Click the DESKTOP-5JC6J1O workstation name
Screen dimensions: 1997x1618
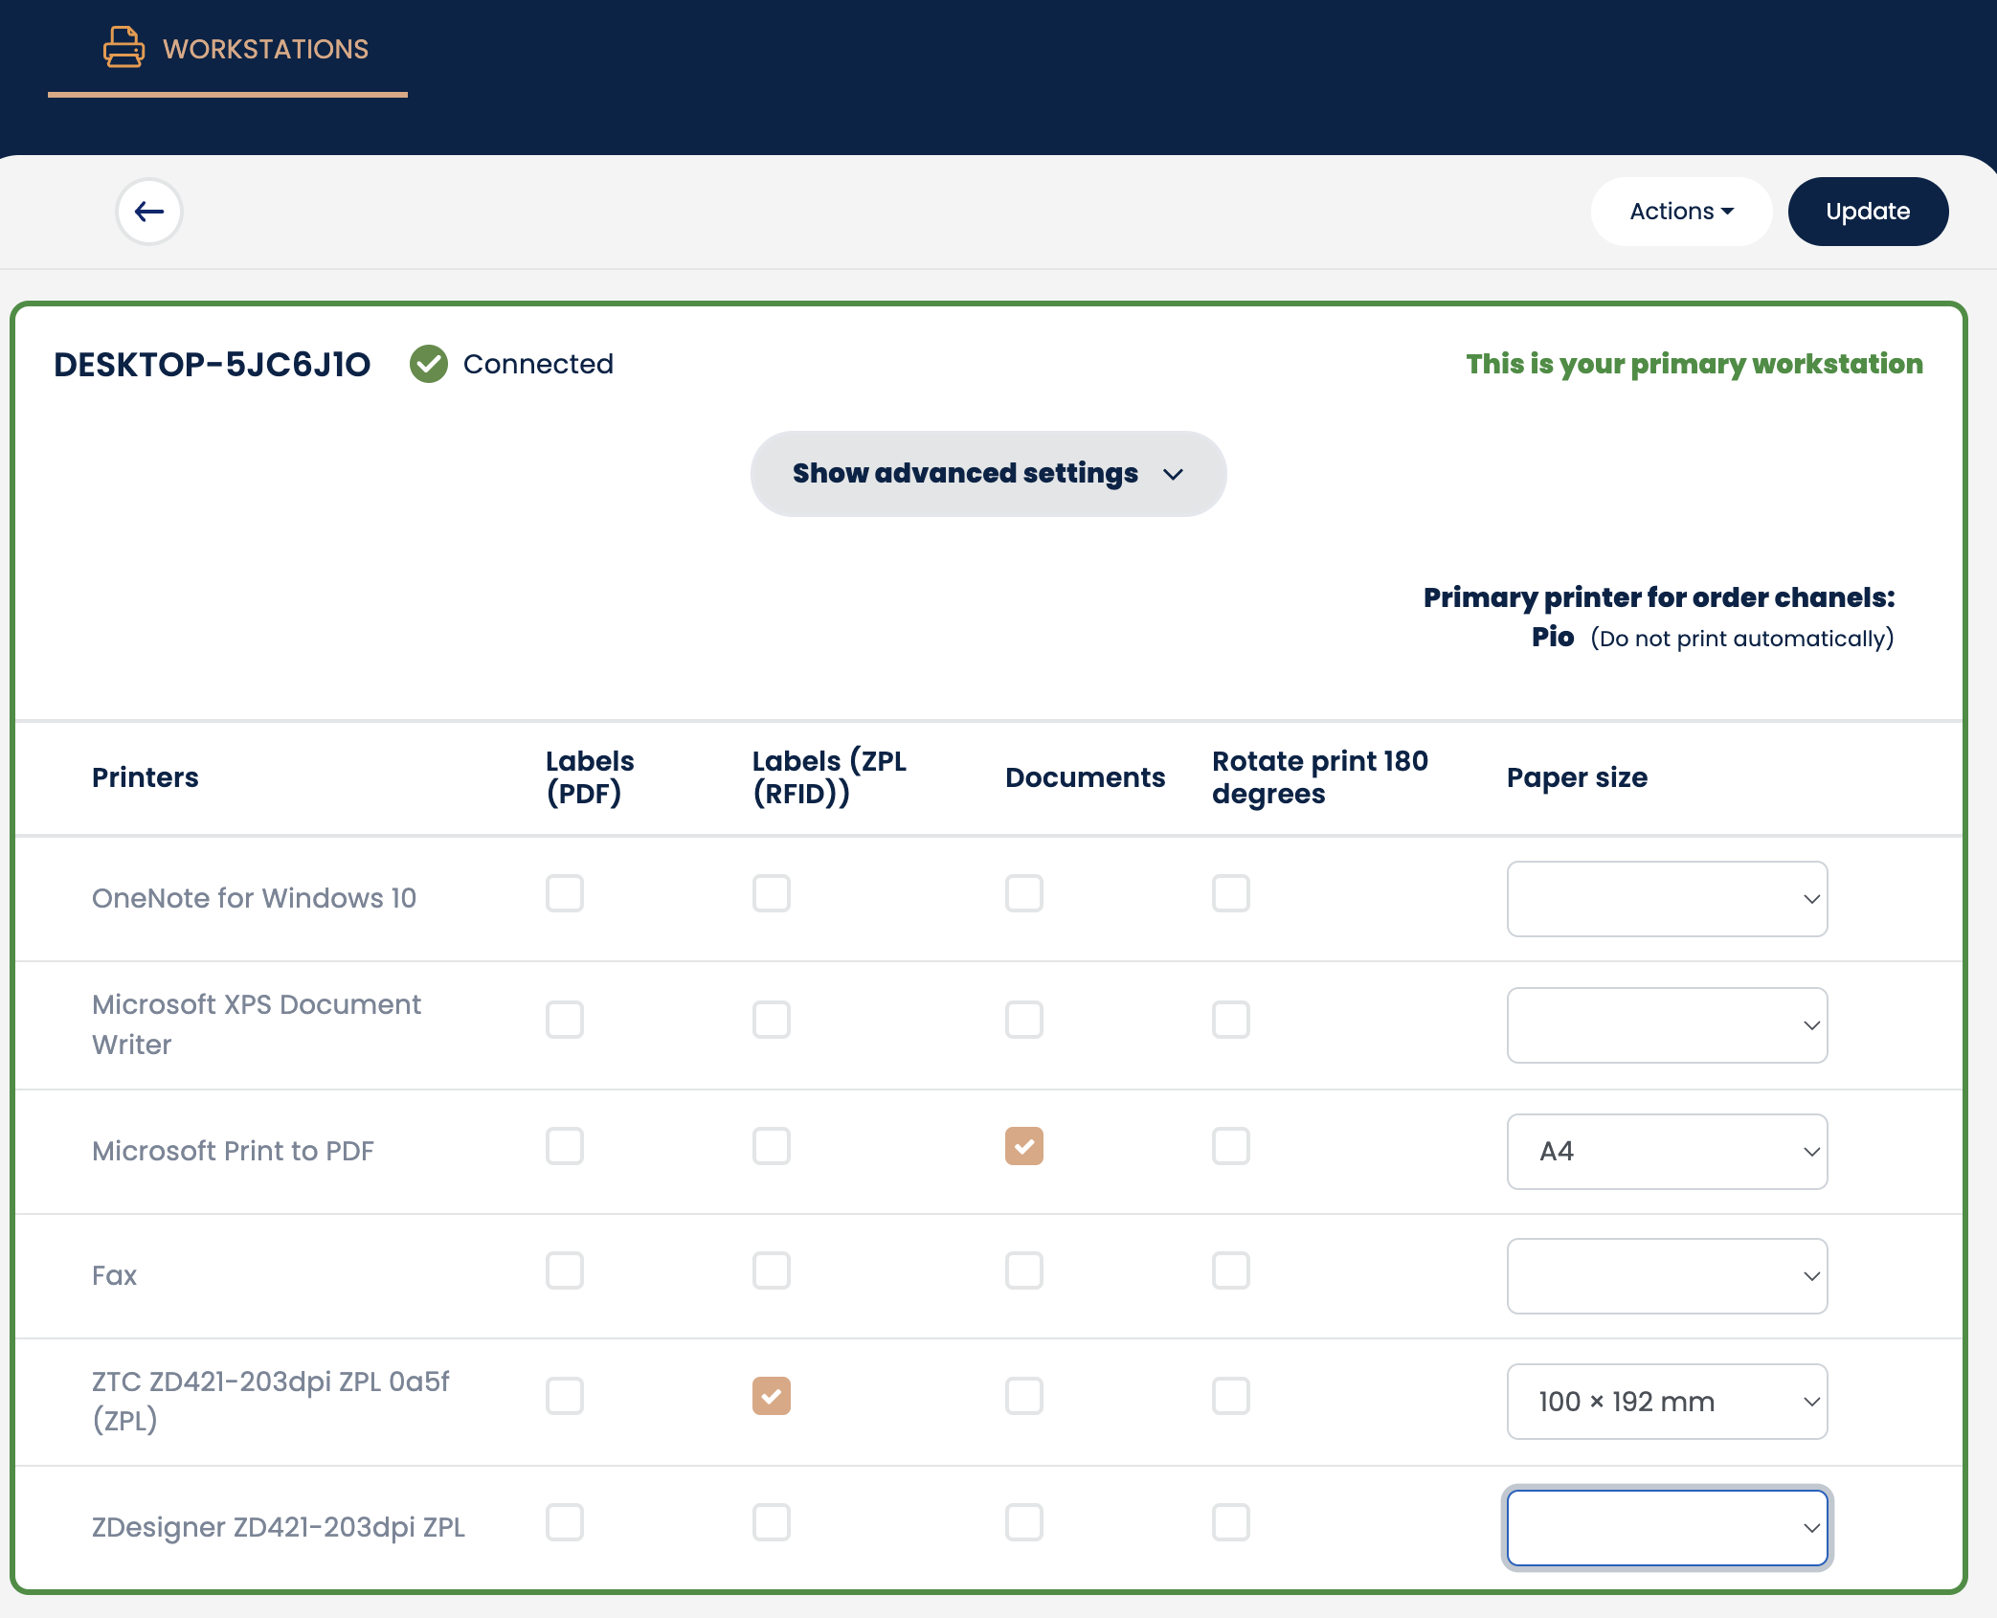click(x=213, y=365)
